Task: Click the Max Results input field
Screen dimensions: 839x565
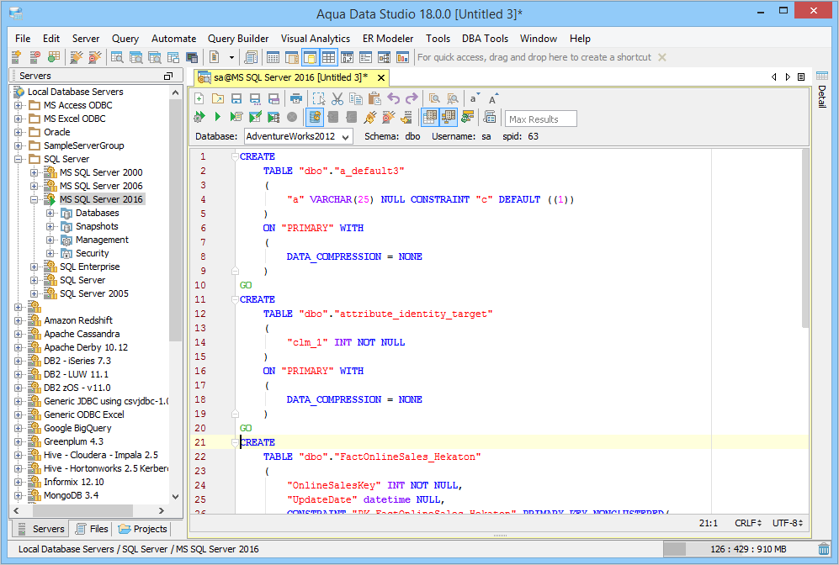Action: (541, 119)
